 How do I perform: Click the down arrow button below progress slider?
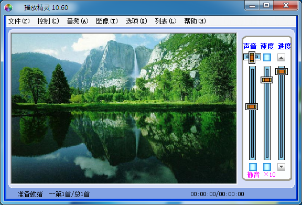281,167
